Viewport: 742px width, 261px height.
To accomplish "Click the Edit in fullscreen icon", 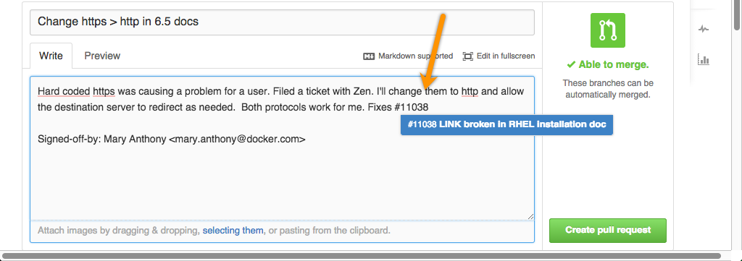I will coord(467,56).
